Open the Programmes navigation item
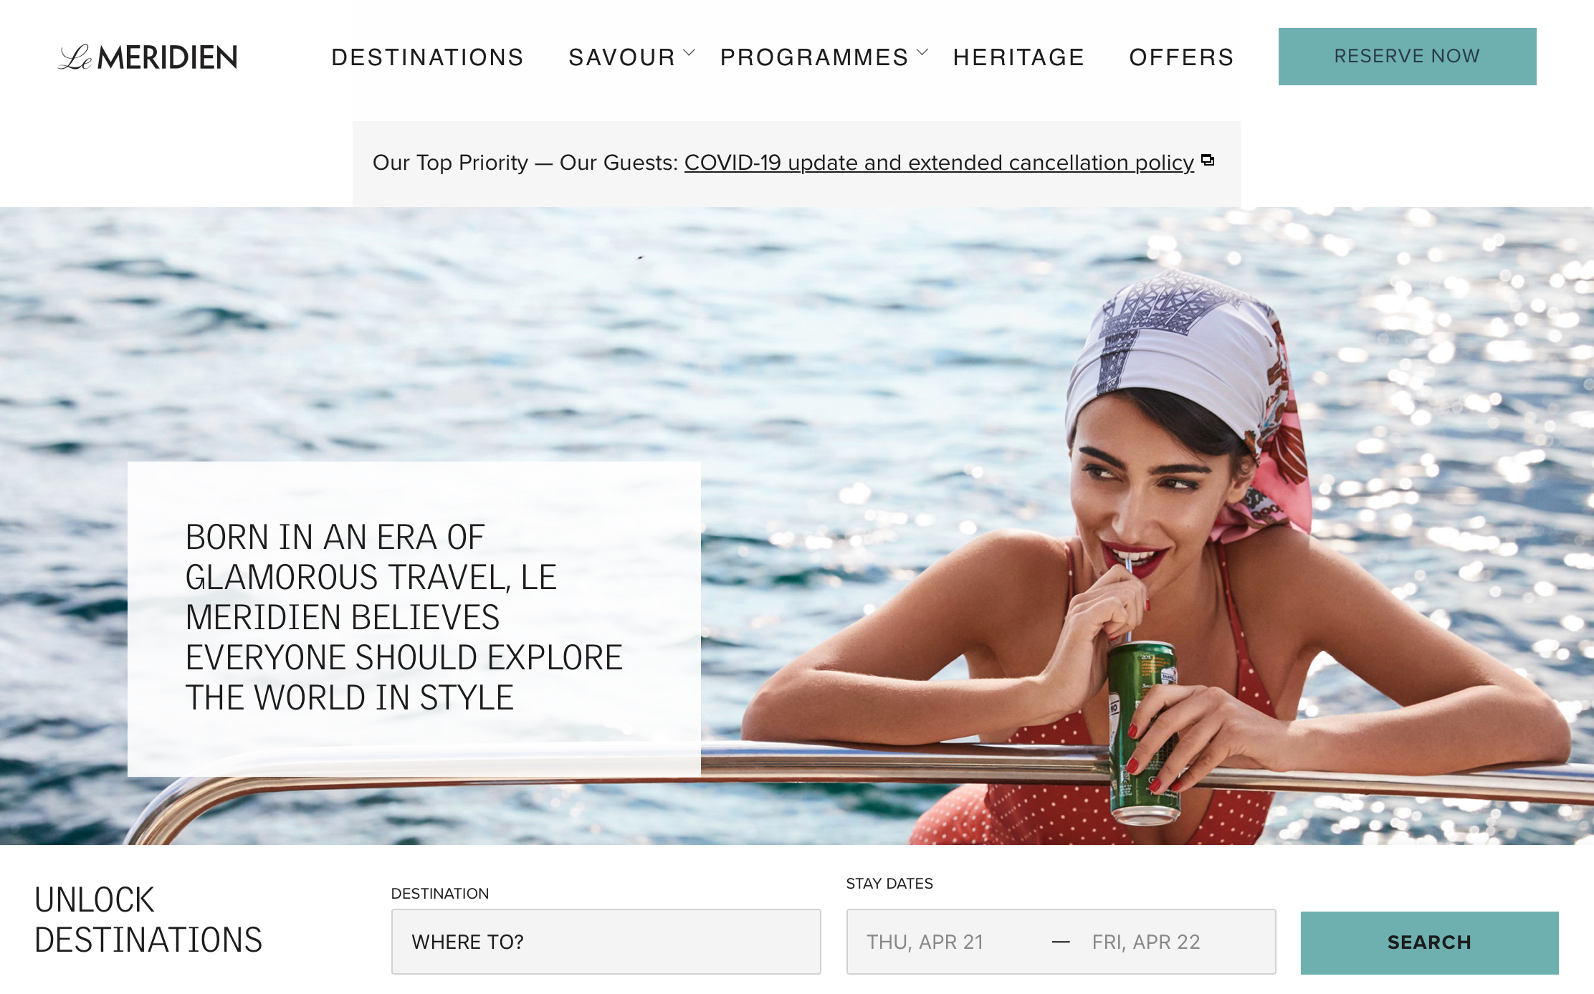This screenshot has height=994, width=1594. (814, 57)
